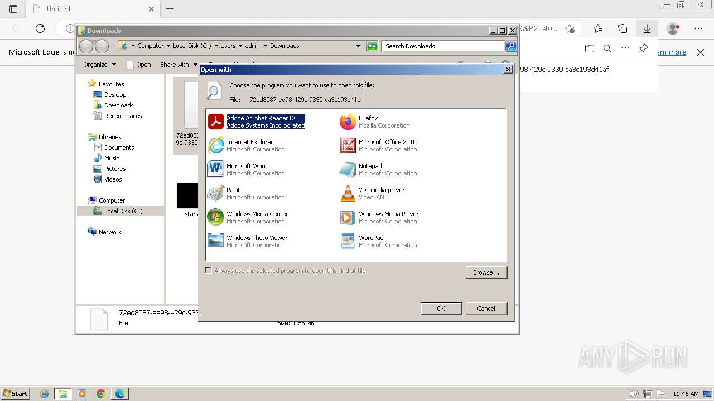This screenshot has height=401, width=714.
Task: Click Cancel in Open with dialog
Action: (486, 309)
